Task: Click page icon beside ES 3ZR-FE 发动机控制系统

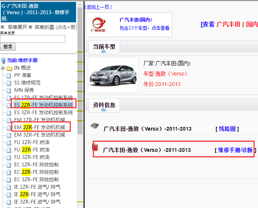Action: pyautogui.click(x=9, y=113)
